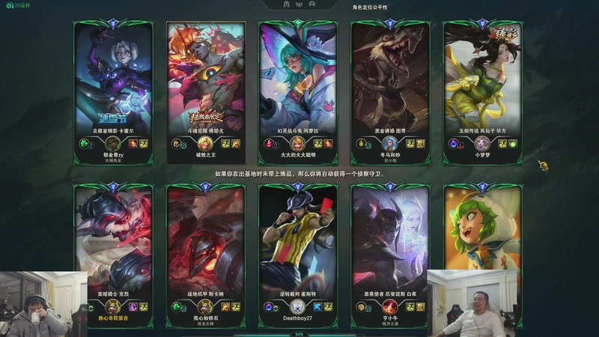Click the 小梦梦 summoner avatar icon

482,144
